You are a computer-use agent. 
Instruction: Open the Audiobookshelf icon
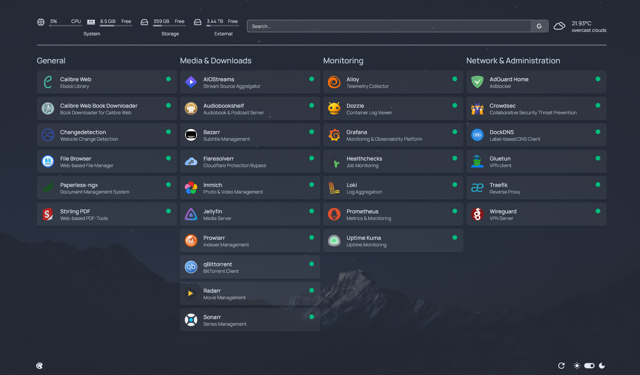(x=191, y=108)
